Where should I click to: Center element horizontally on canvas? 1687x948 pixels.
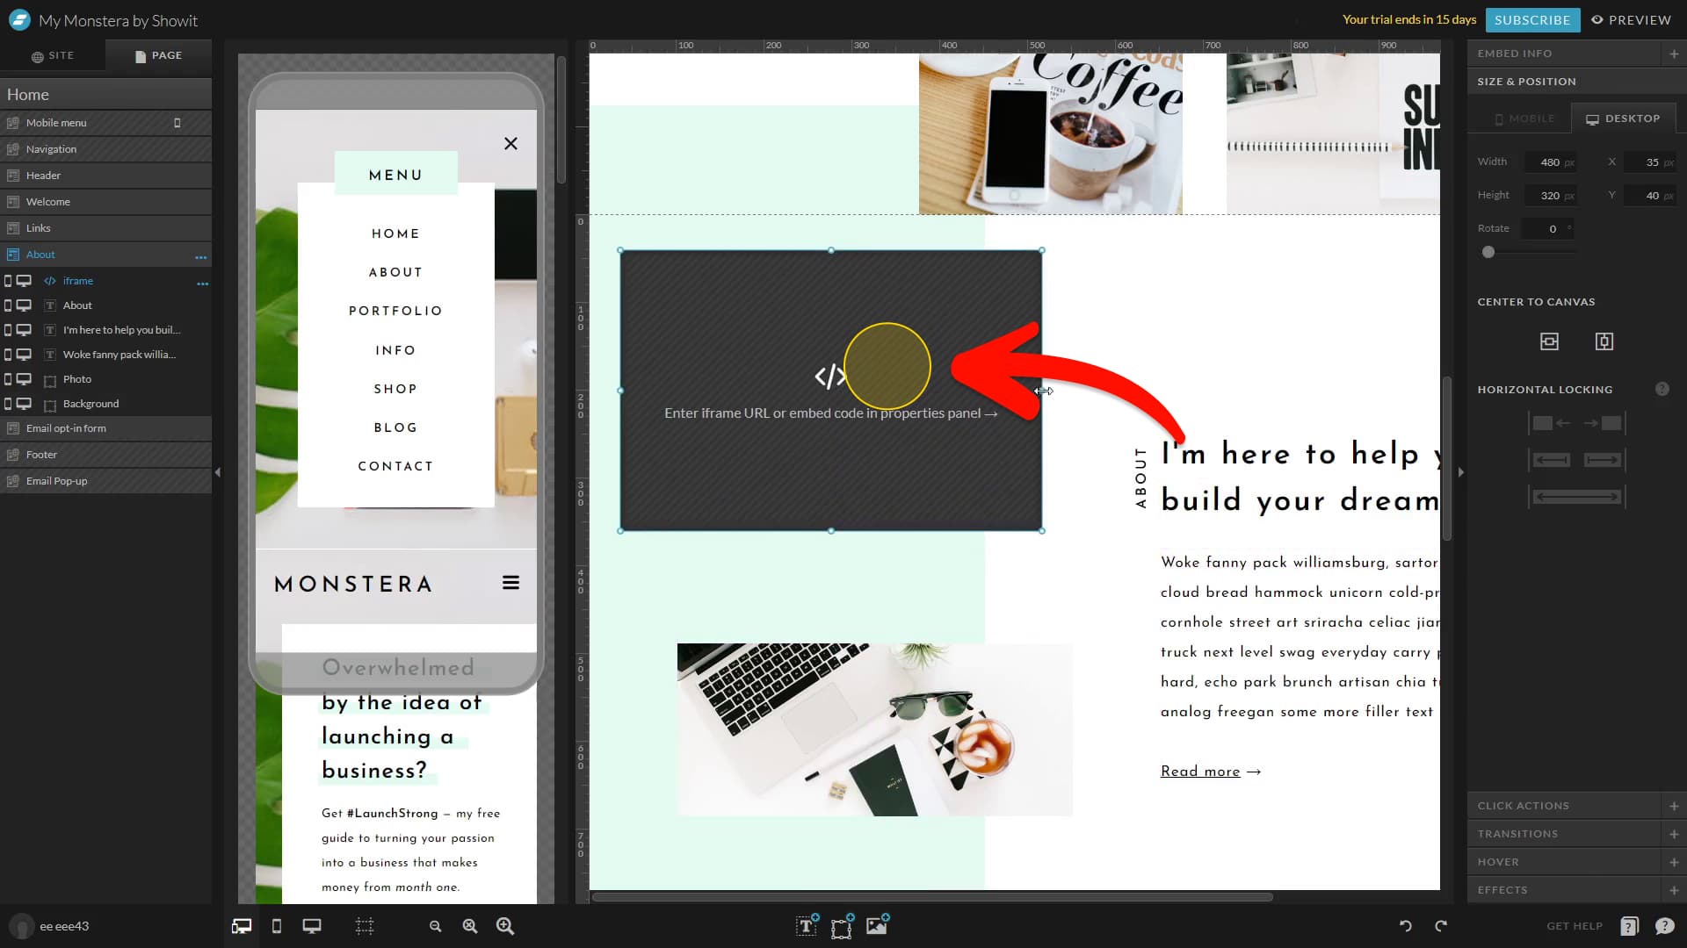[x=1550, y=341]
